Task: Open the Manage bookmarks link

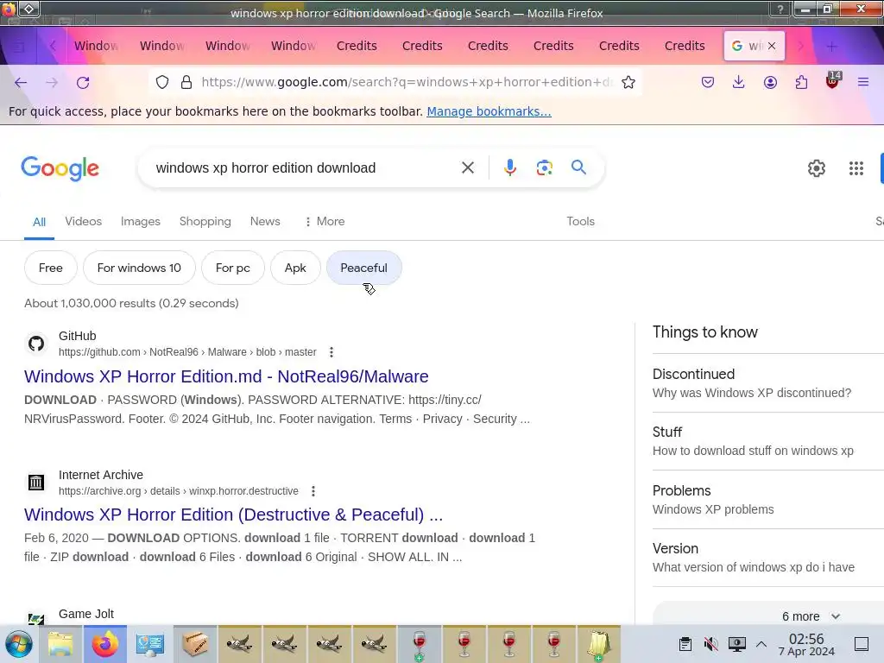Action: point(489,111)
